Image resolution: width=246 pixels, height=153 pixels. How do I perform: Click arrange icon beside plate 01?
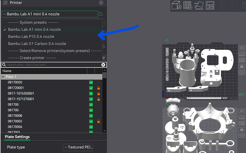tap(242, 60)
